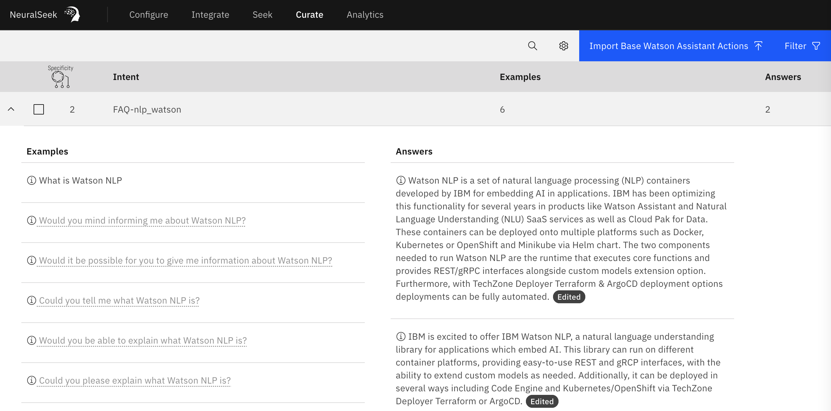Switch to the Integrate tab
The image size is (831, 411).
[x=210, y=15]
